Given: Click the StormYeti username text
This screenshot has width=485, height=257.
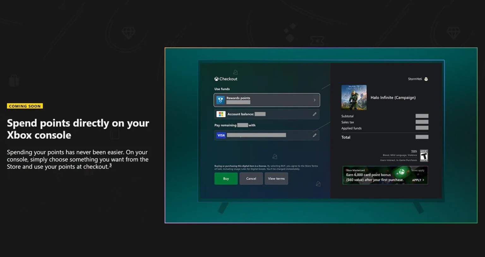Looking at the screenshot, I should [x=415, y=79].
